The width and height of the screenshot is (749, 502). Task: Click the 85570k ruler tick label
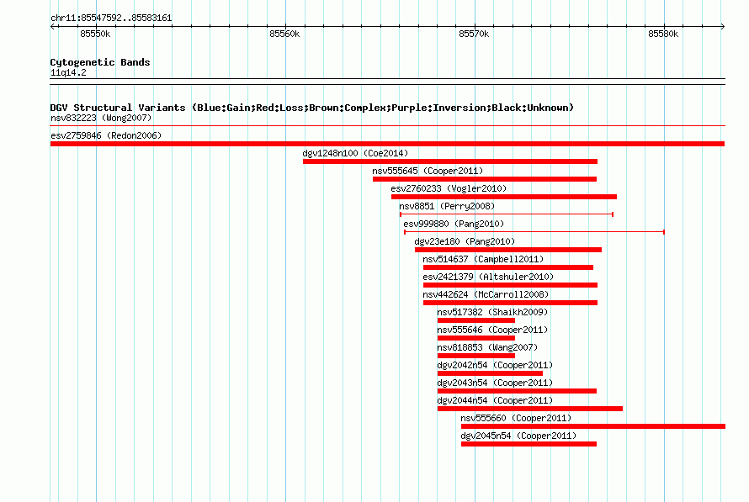coord(474,34)
